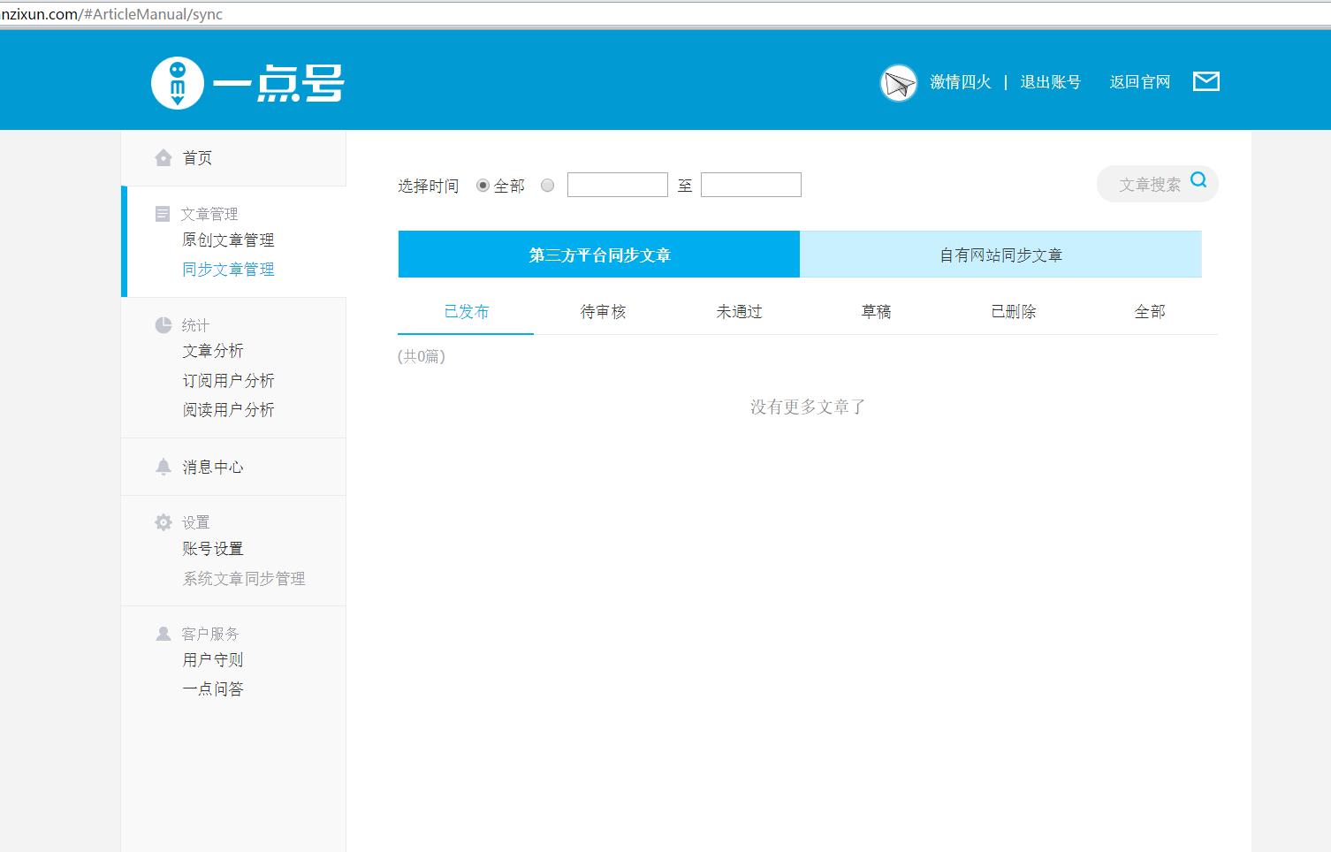The height and width of the screenshot is (852, 1331).
Task: Switch to the 自有网站同步文章 tab
Action: click(x=1001, y=255)
